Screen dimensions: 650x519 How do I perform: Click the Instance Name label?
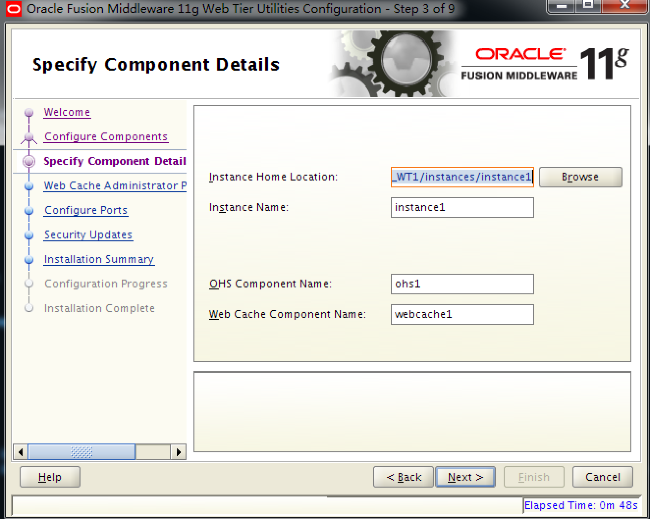point(249,208)
